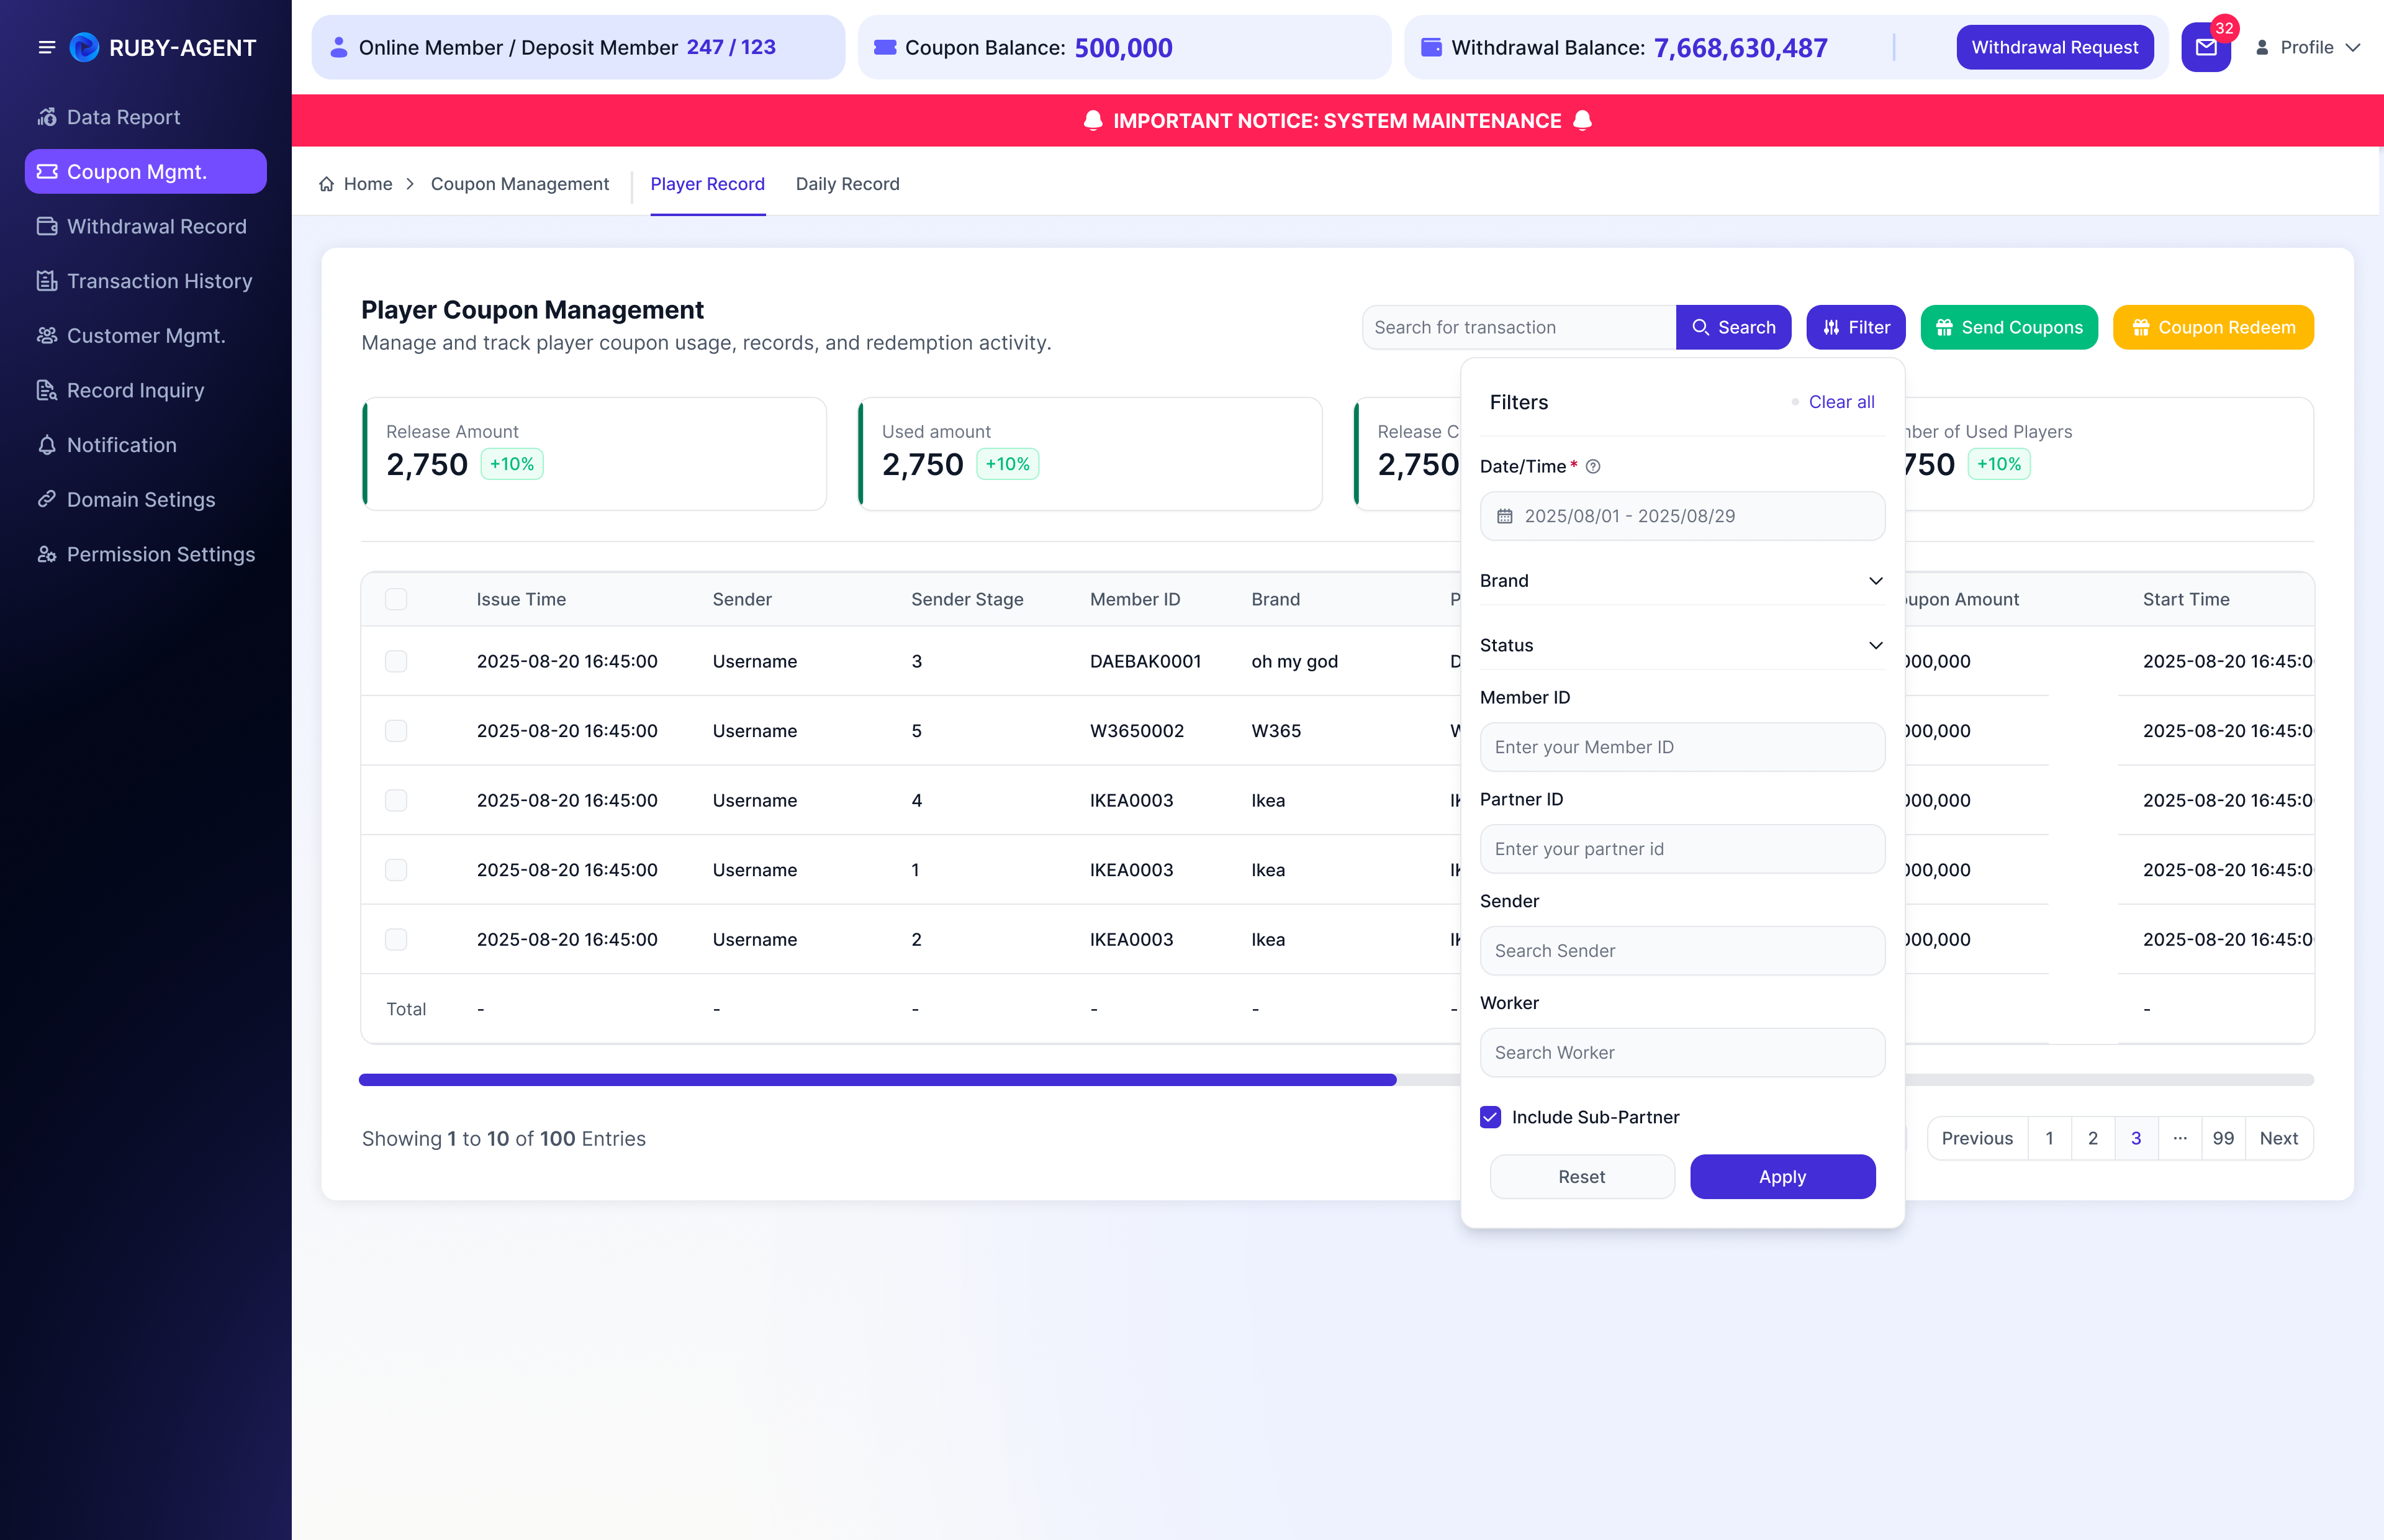Go to the Next page
The height and width of the screenshot is (1540, 2384).
2279,1138
